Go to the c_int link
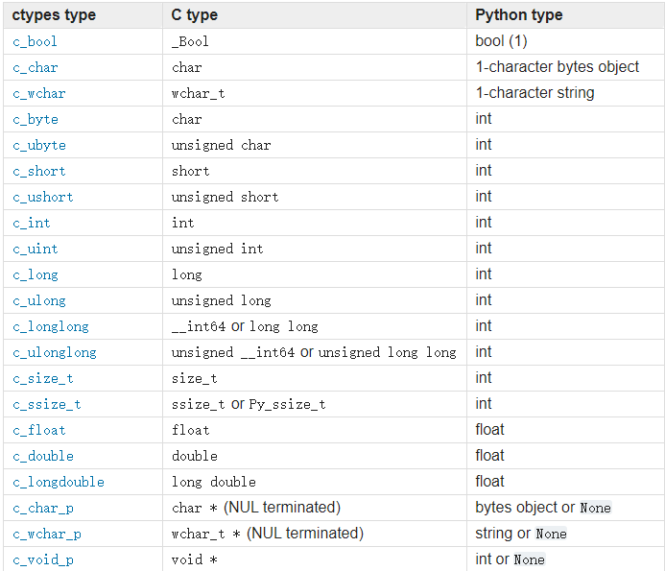Viewport: 665px width, 571px height. [x=31, y=224]
